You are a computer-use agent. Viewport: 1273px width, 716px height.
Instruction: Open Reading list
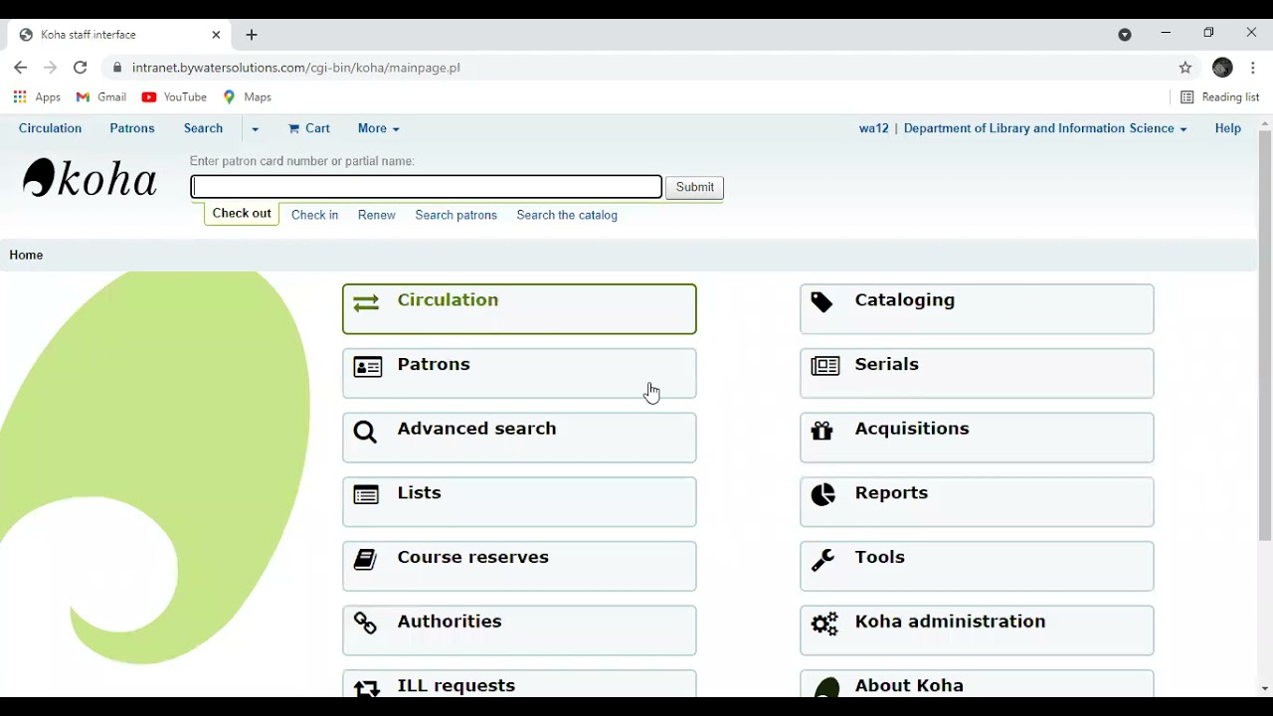pyautogui.click(x=1220, y=97)
